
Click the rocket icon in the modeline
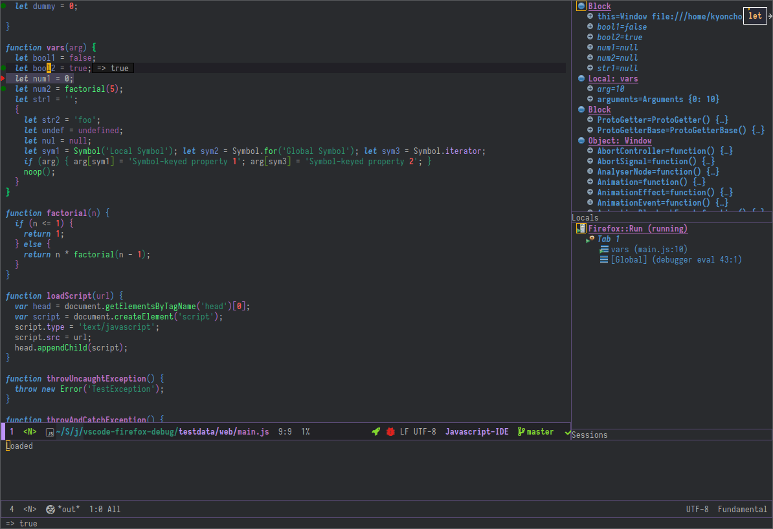coord(375,432)
